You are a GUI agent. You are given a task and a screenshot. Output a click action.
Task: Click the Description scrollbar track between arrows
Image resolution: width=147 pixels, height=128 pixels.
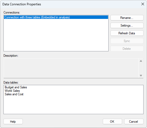pos(141,68)
